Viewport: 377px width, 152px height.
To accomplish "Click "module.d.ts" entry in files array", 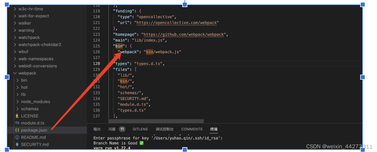I will click(x=133, y=104).
